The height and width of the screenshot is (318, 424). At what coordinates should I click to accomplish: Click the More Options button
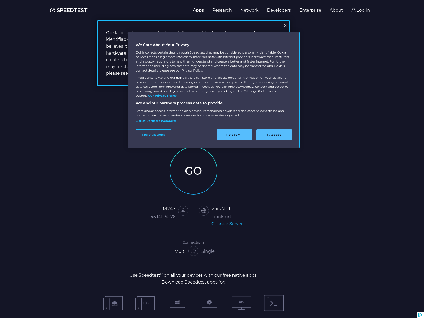click(x=153, y=135)
